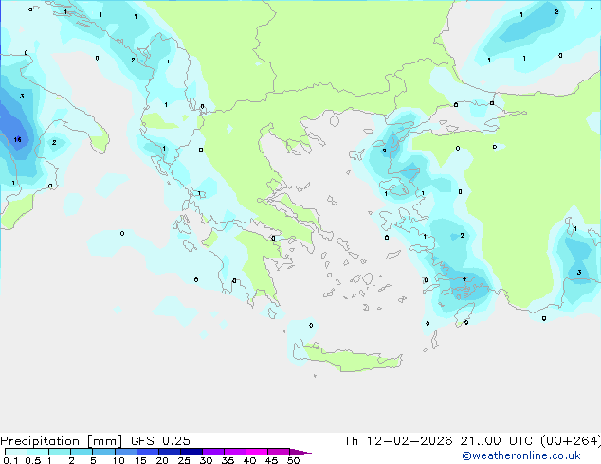Select the legend swatch between 15 and 20
Viewport: 601px width, 464px height.
(x=147, y=452)
